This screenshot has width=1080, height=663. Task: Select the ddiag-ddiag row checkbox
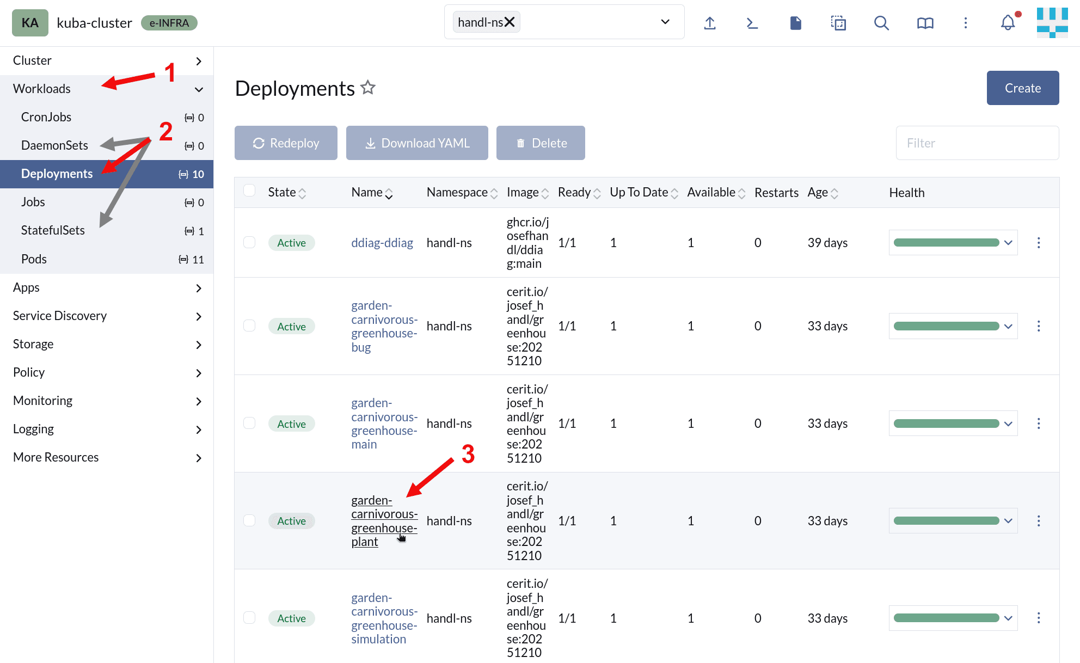tap(249, 242)
